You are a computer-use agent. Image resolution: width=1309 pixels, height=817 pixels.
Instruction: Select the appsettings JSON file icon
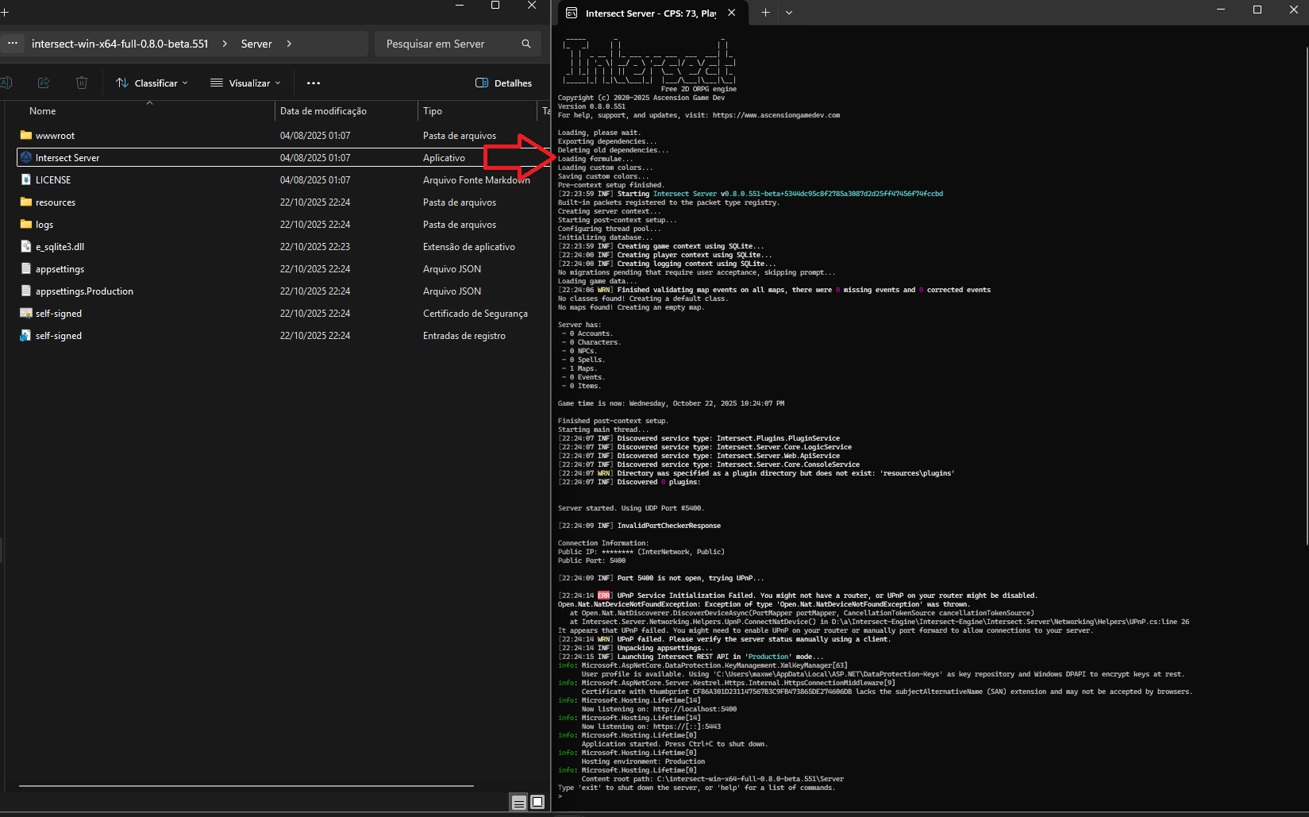(26, 269)
